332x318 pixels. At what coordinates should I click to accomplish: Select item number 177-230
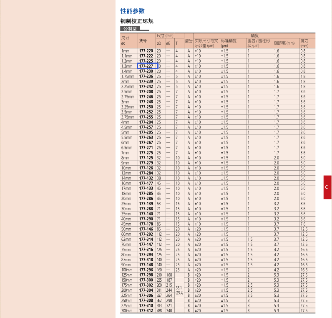[x=146, y=71]
